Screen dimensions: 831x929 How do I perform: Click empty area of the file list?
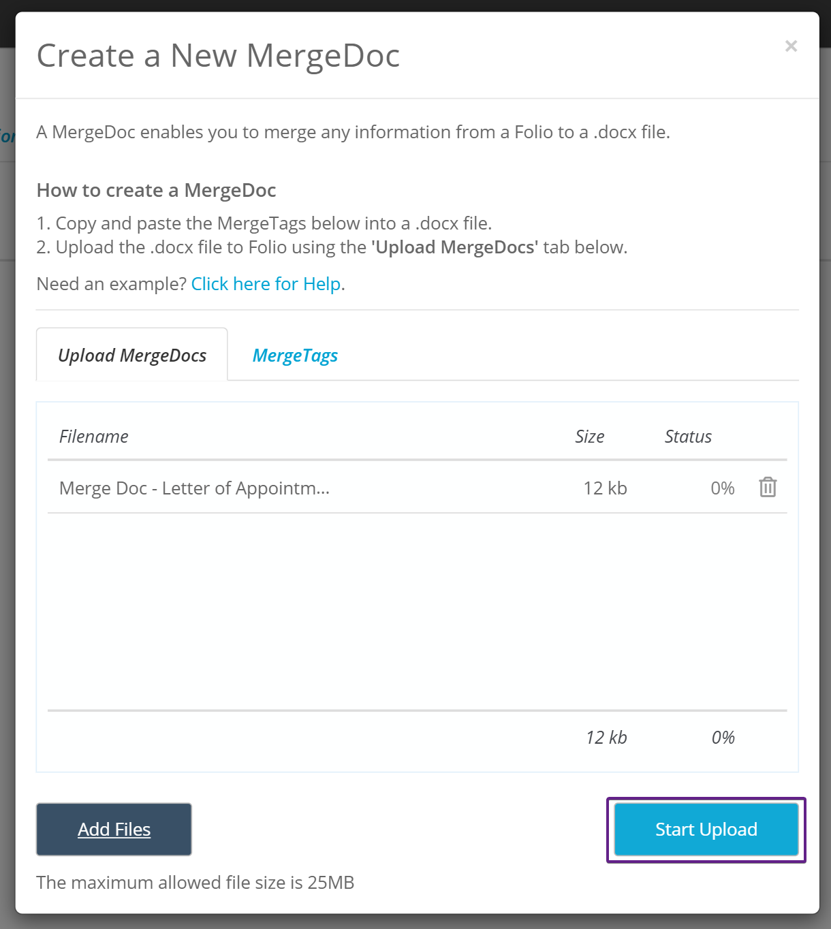pyautogui.click(x=417, y=613)
